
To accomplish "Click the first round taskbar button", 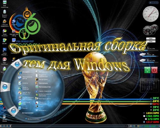I will click(3, 126).
